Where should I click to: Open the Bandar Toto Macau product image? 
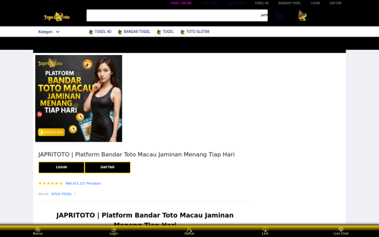78,99
